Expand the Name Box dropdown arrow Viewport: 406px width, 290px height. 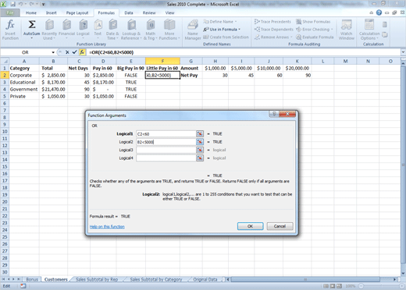[53, 52]
